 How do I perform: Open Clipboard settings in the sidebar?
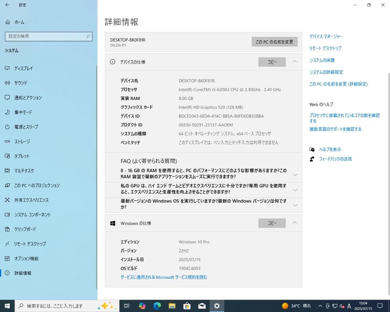point(22,229)
